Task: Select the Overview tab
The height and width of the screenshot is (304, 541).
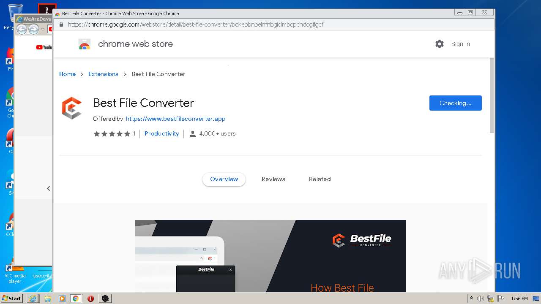Action: coord(224,179)
